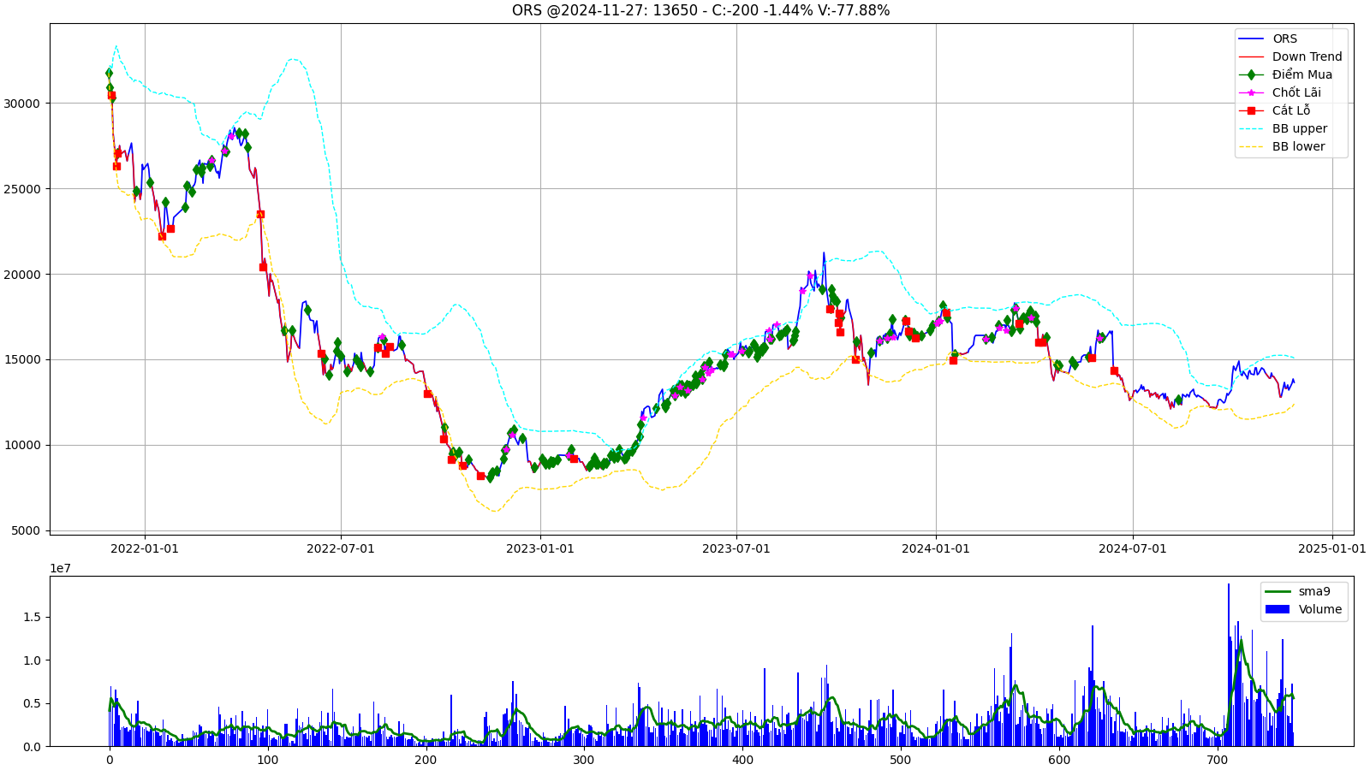Click the 700 tick on volume x-axis
The width and height of the screenshot is (1370, 770).
pyautogui.click(x=1218, y=761)
